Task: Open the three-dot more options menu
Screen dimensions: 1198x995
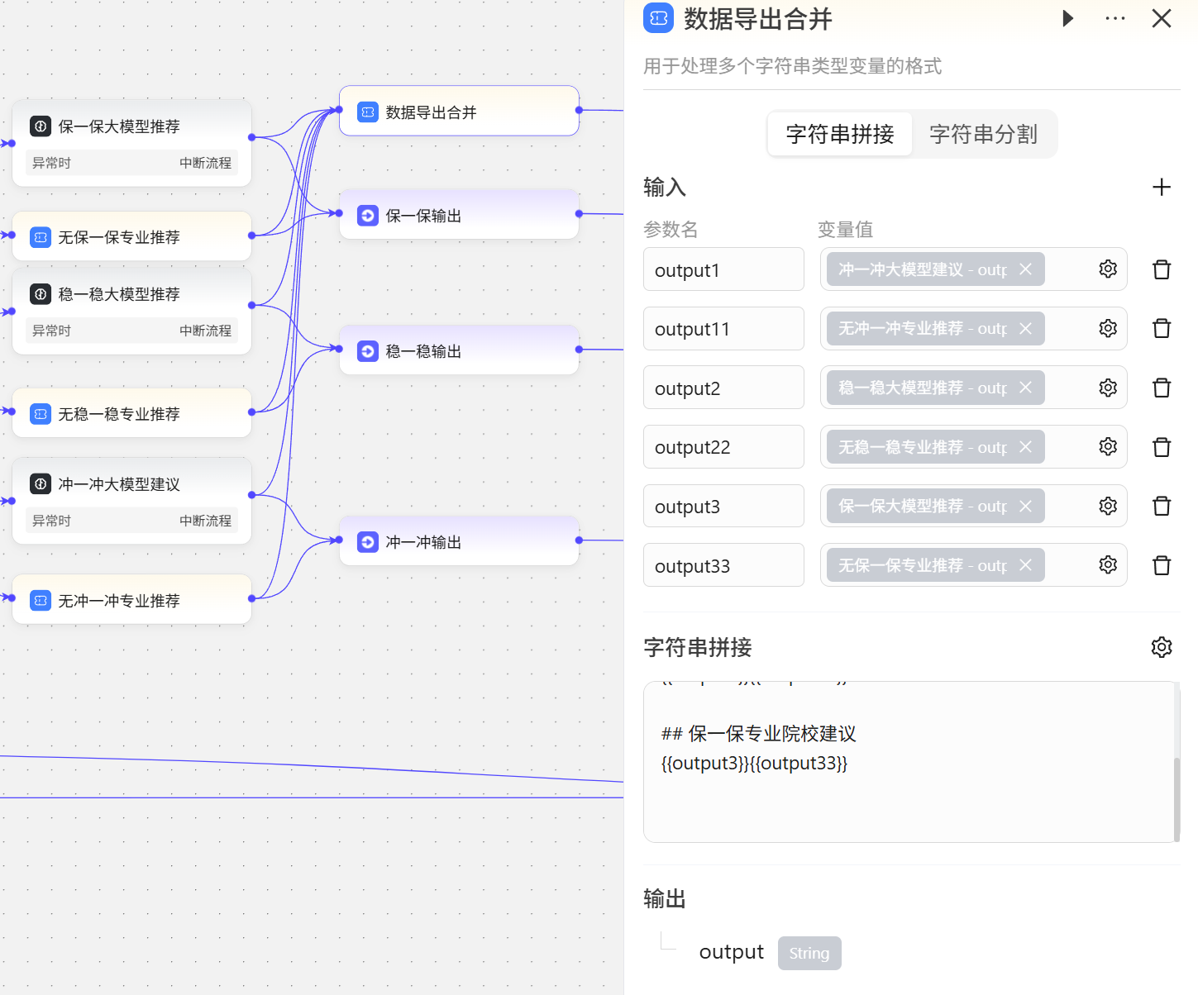Action: 1114,18
